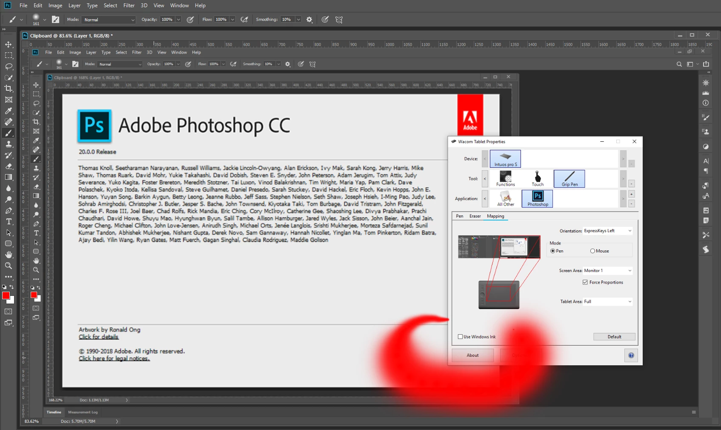Open the Window menu in main menu bar
This screenshot has width=721, height=430.
tap(180, 6)
